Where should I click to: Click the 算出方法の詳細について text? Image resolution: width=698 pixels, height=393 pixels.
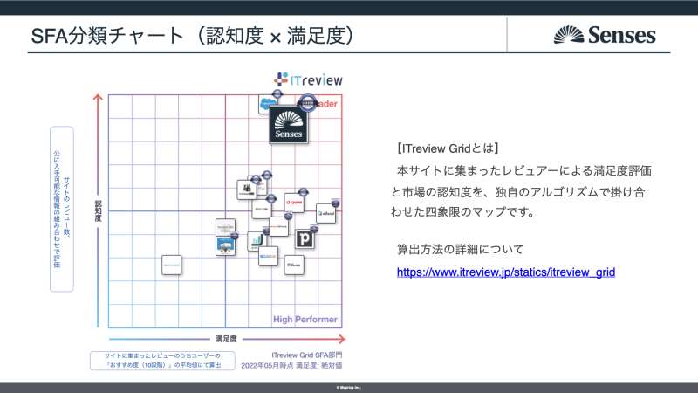(x=461, y=249)
